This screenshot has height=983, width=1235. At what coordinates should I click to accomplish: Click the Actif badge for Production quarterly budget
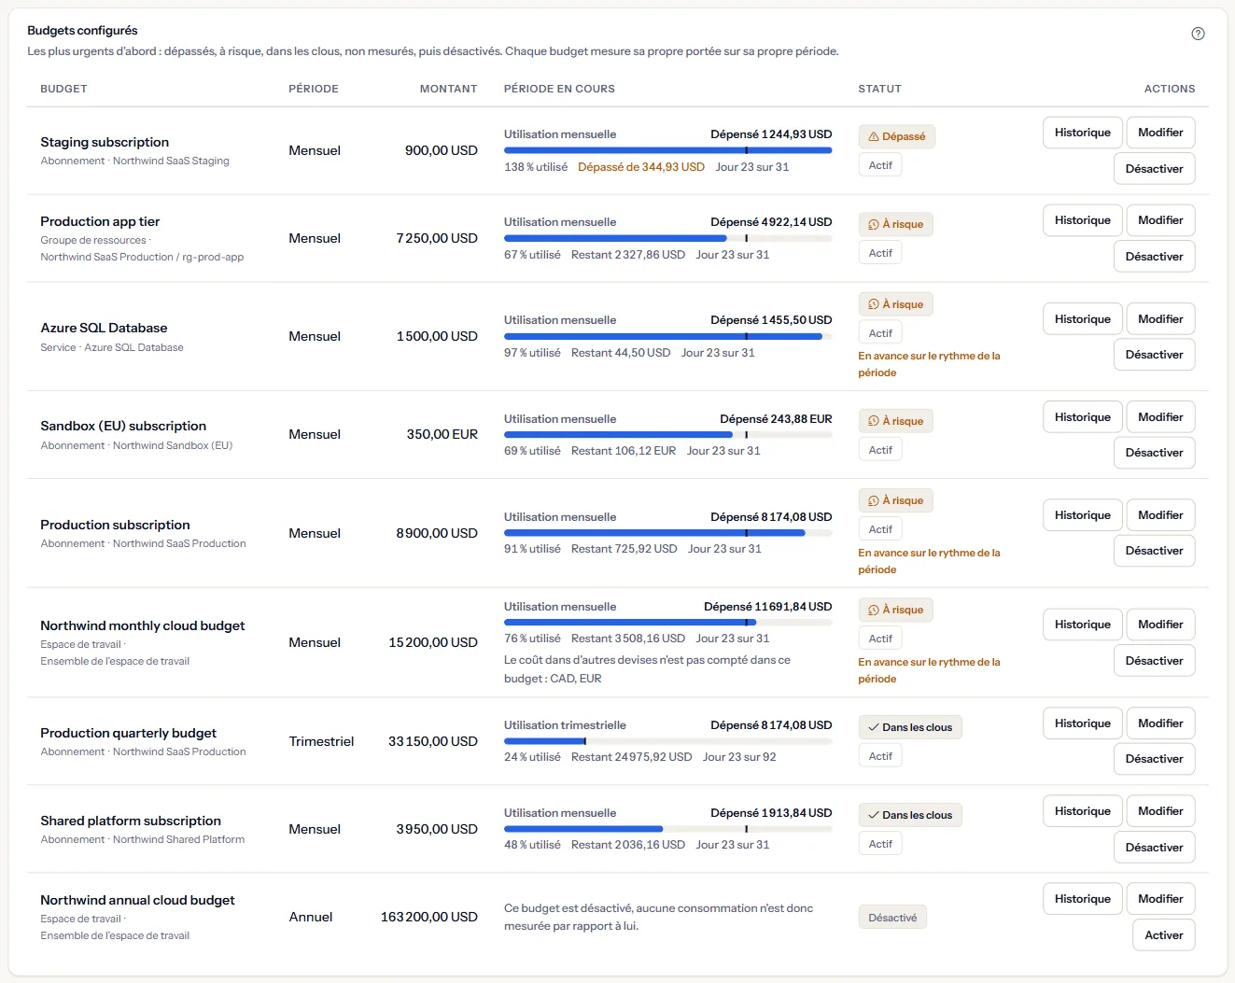(880, 756)
